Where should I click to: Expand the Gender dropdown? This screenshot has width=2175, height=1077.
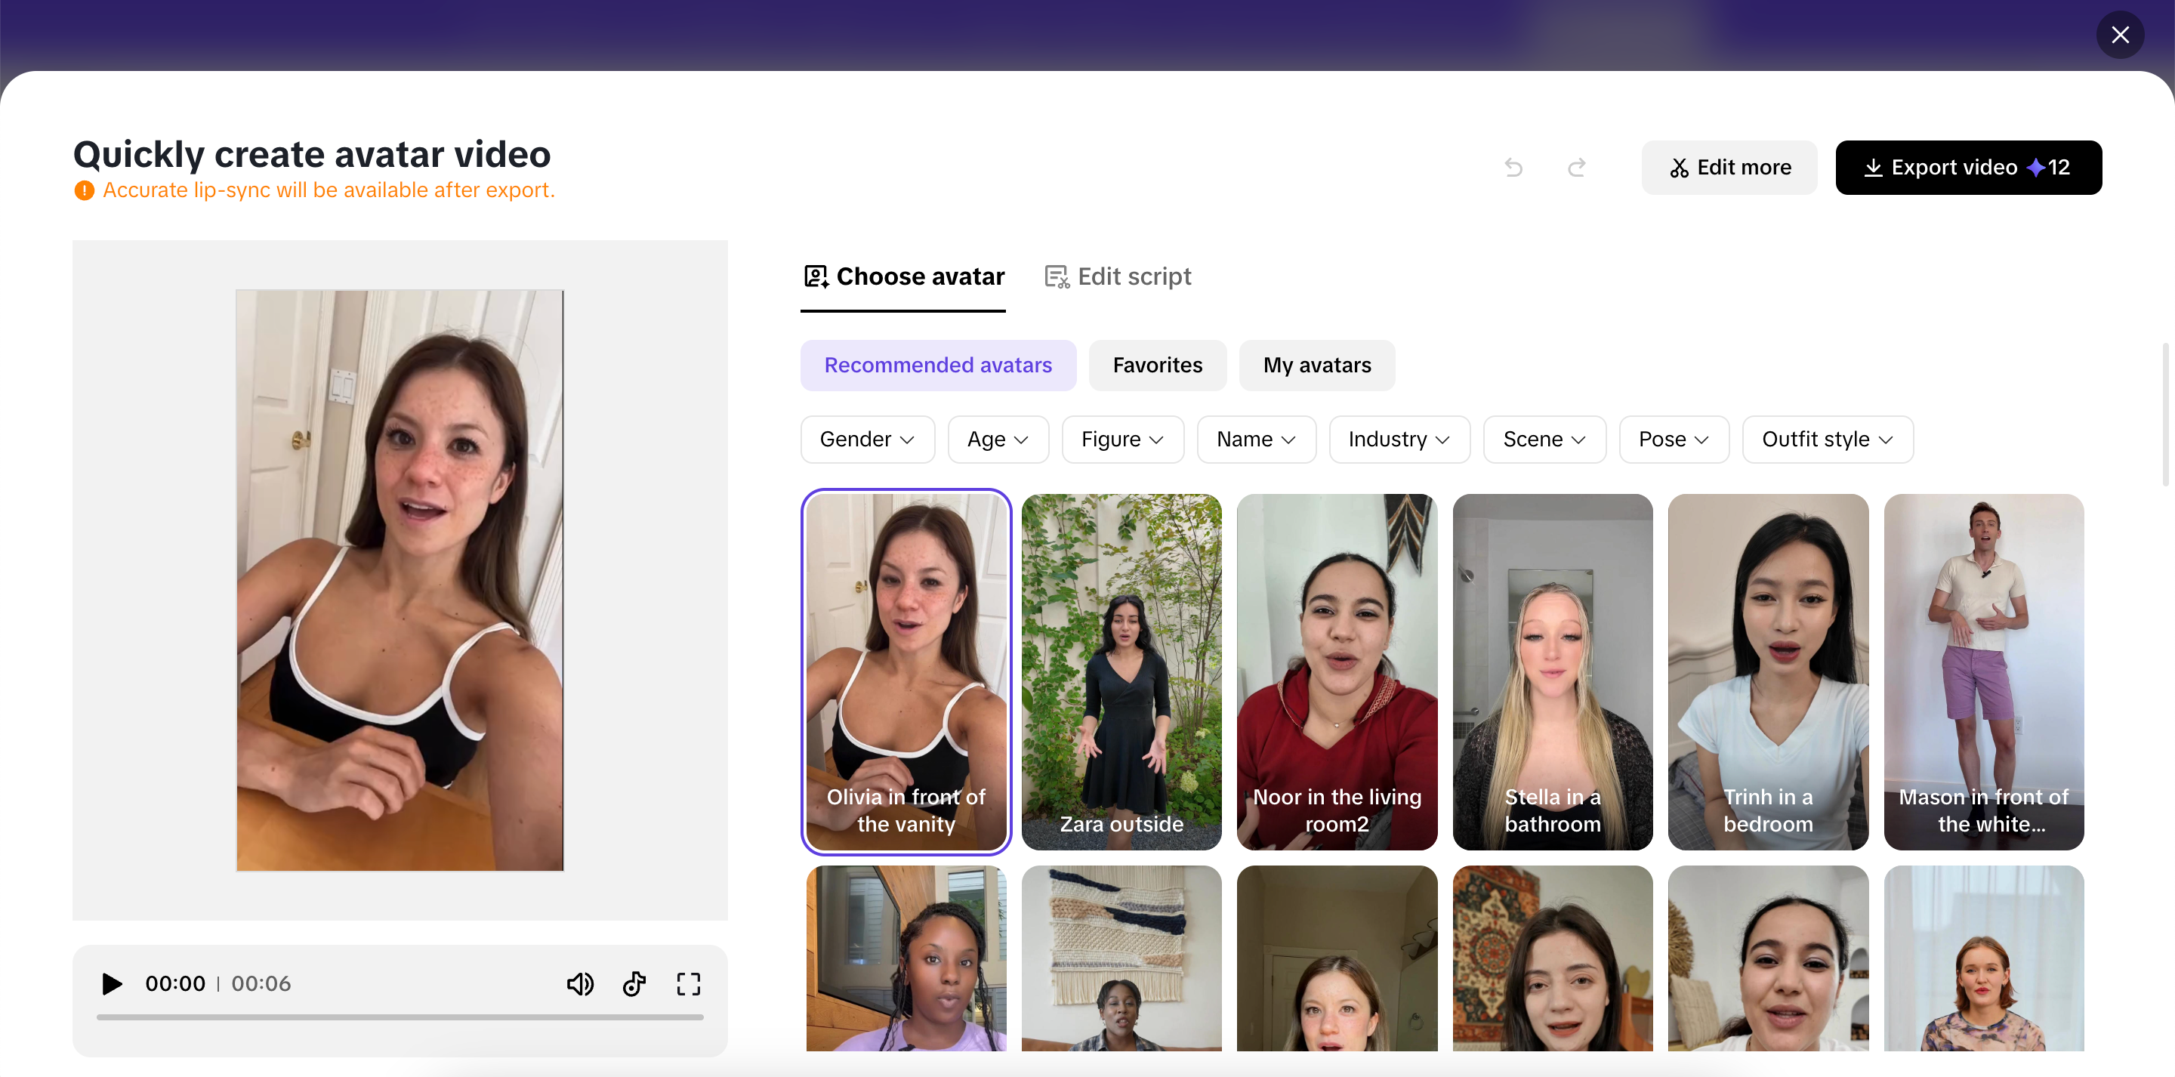(x=867, y=440)
